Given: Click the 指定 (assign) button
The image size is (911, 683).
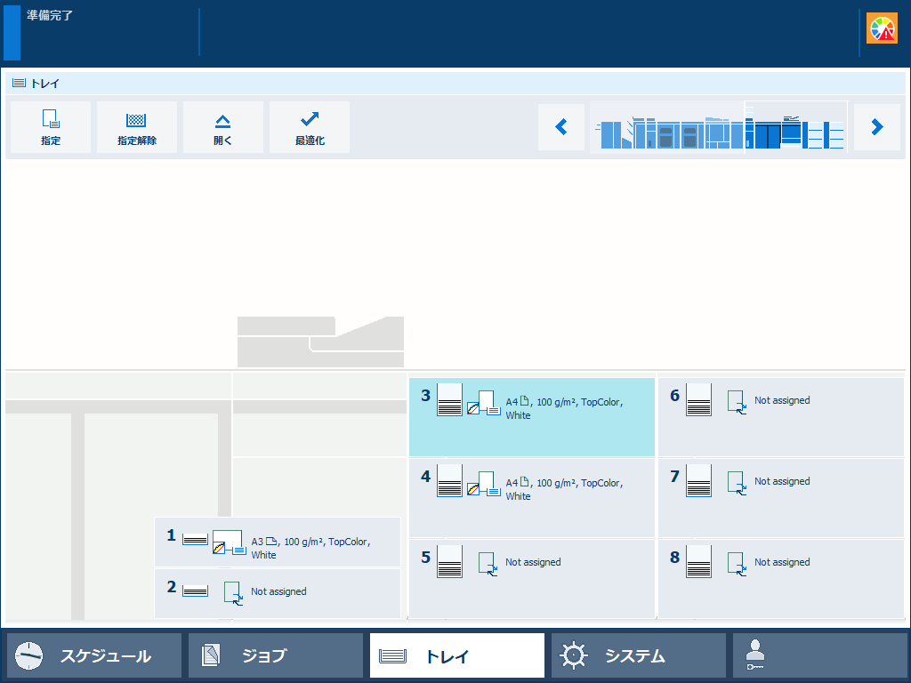Looking at the screenshot, I should point(51,127).
